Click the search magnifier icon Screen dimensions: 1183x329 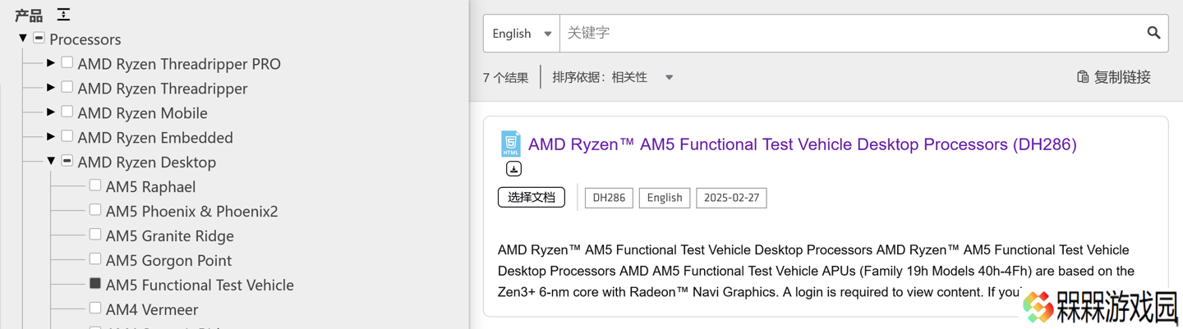1153,33
